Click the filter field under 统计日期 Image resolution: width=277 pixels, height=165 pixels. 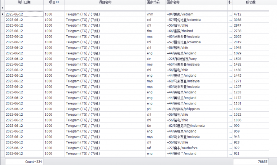(24, 8)
